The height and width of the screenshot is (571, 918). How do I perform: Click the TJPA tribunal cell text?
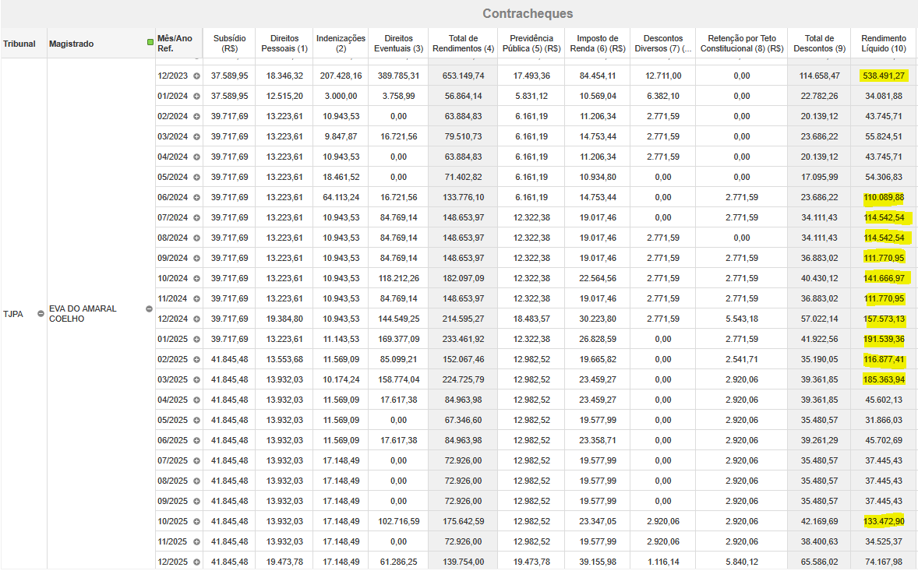13,314
